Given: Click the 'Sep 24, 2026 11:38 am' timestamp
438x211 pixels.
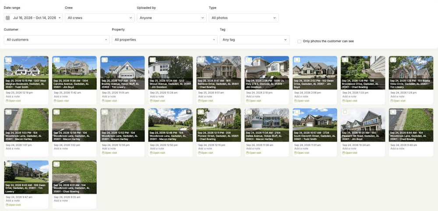Looking at the screenshot, I should 260,145.
